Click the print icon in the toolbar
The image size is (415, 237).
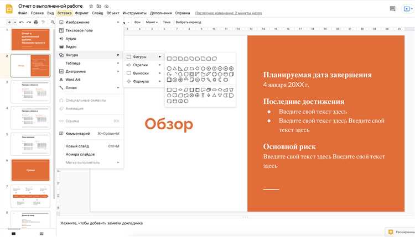tap(36, 22)
